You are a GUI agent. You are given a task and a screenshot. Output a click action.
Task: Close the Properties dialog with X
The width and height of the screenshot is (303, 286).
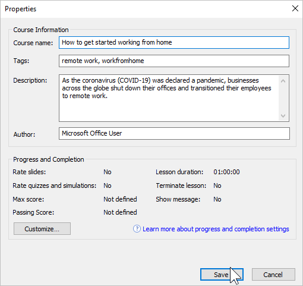point(295,8)
